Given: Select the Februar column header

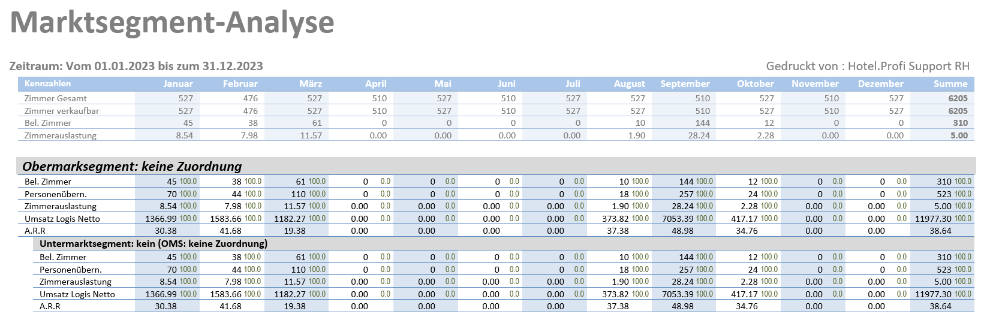Looking at the screenshot, I should pyautogui.click(x=240, y=84).
